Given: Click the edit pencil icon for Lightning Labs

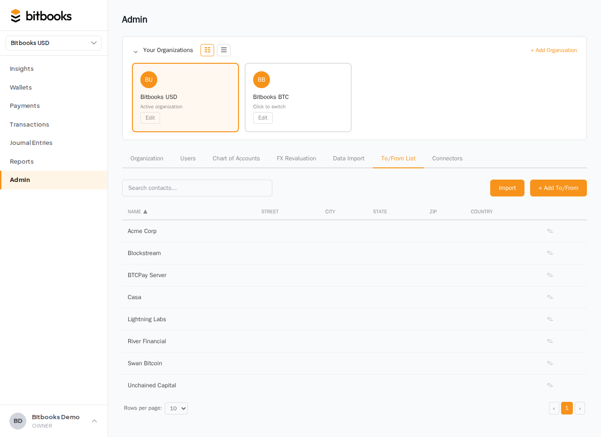Looking at the screenshot, I should click(x=550, y=319).
